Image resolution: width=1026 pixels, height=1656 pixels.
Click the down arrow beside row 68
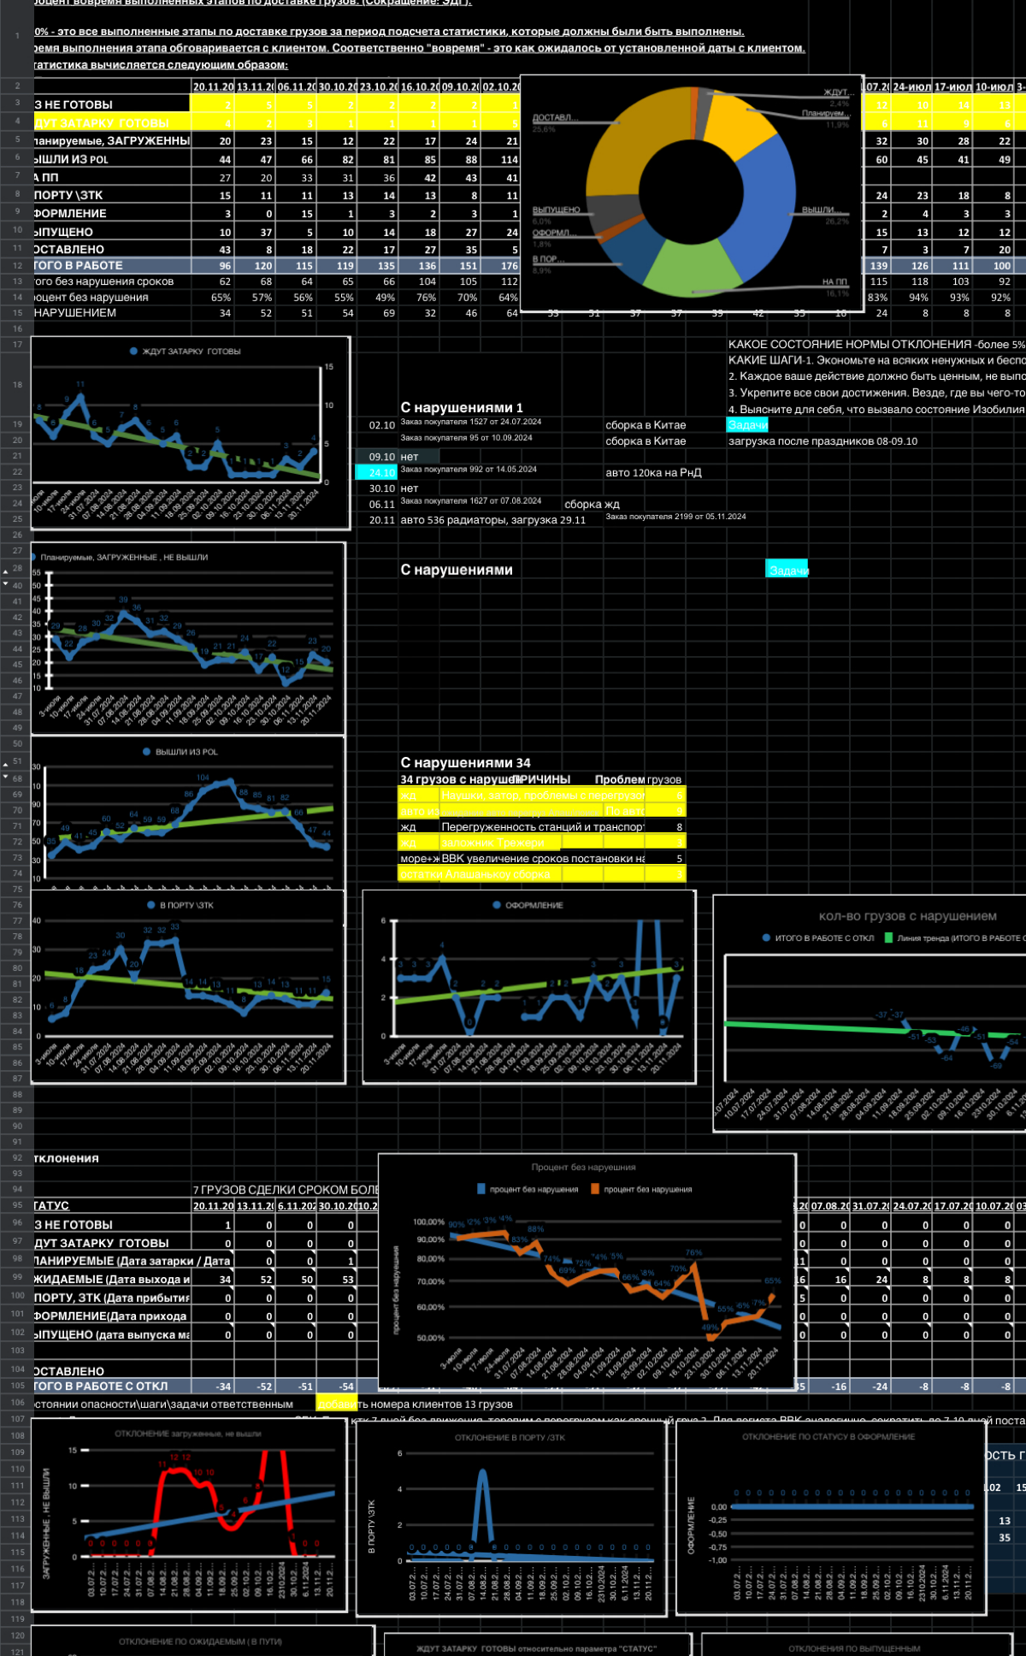tap(5, 778)
